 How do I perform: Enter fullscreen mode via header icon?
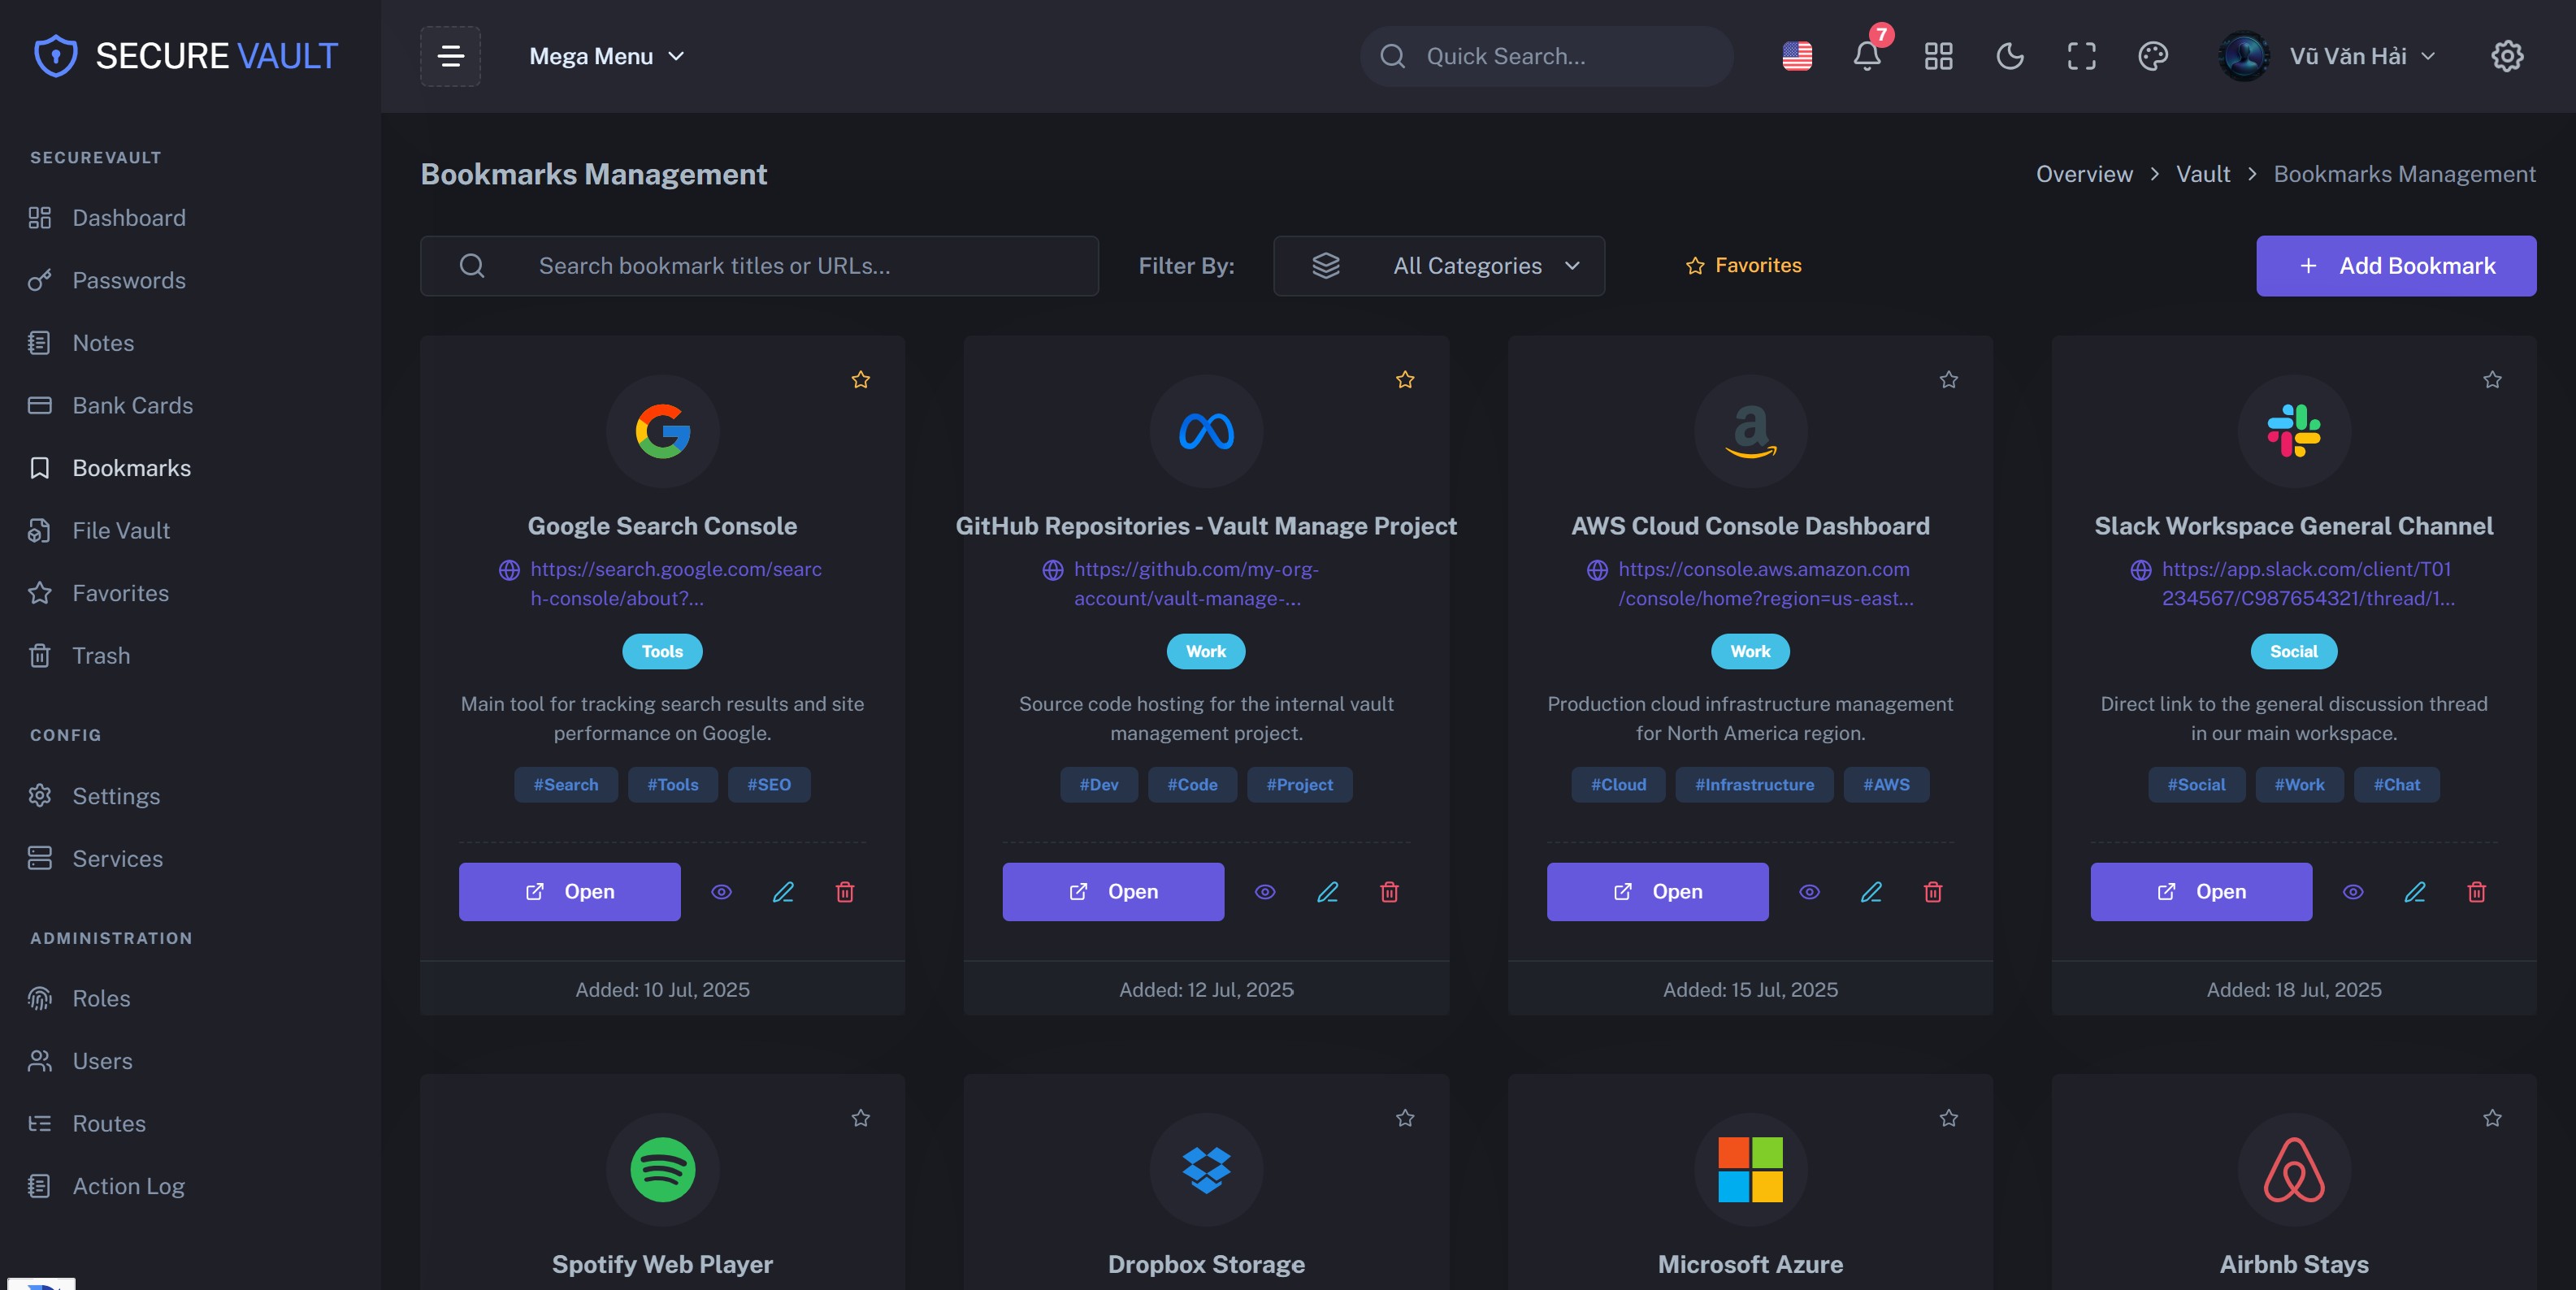2081,56
